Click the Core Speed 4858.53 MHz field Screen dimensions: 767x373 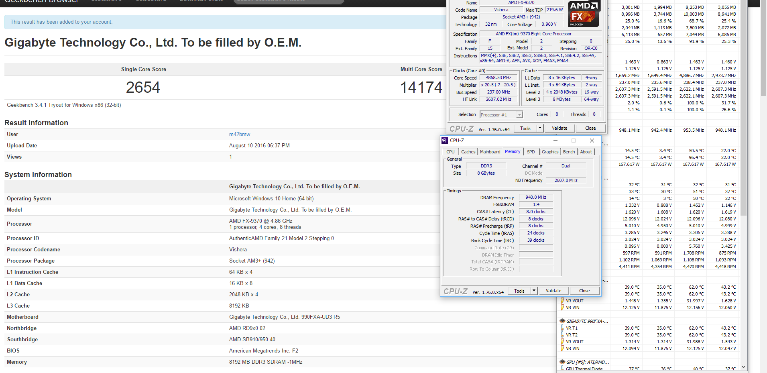point(499,77)
